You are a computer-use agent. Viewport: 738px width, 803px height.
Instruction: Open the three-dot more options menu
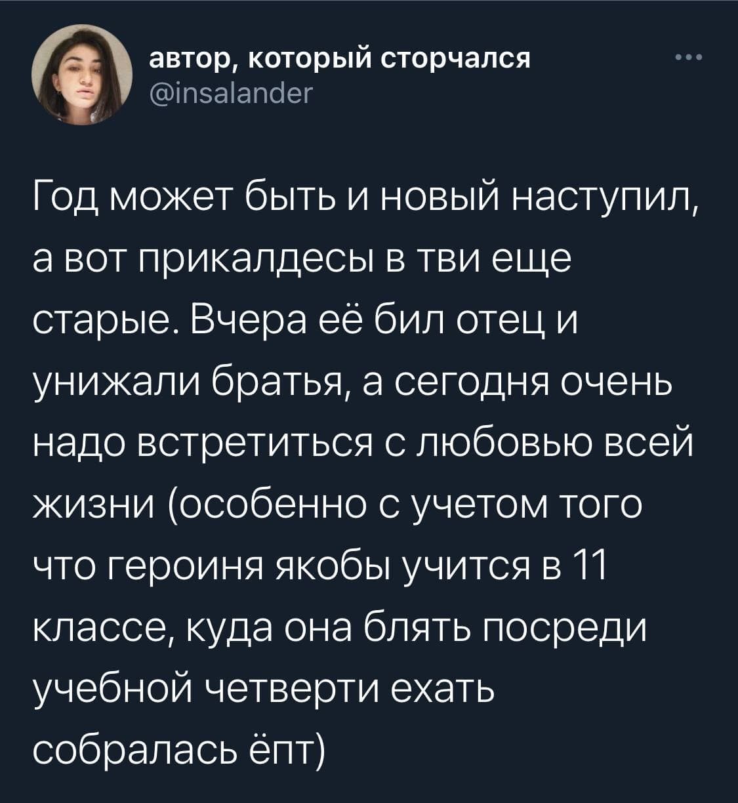pos(688,58)
